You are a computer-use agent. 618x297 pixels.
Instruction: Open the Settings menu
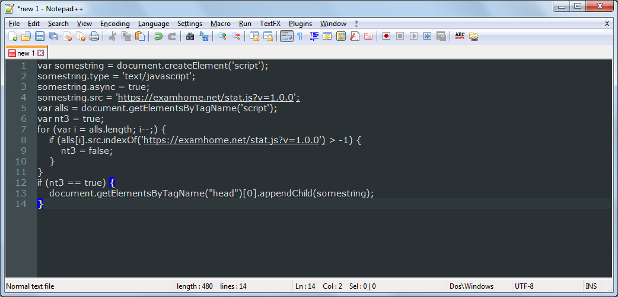[190, 24]
